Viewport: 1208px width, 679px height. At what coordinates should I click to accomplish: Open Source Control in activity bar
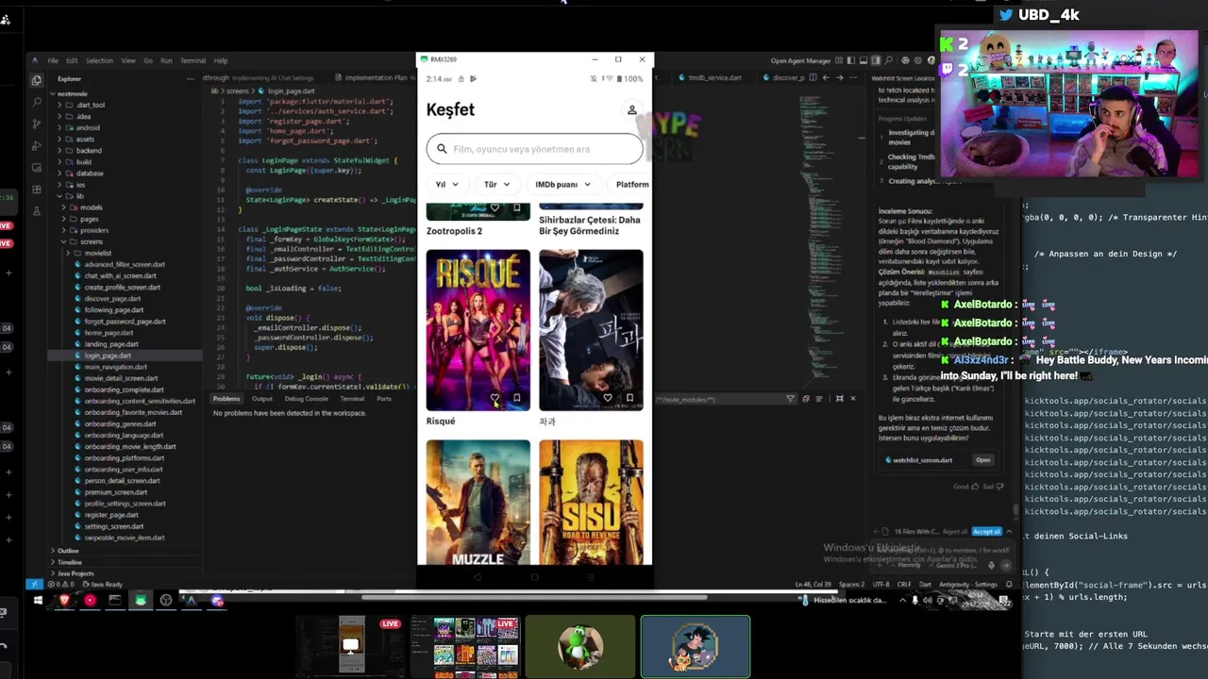click(x=37, y=124)
